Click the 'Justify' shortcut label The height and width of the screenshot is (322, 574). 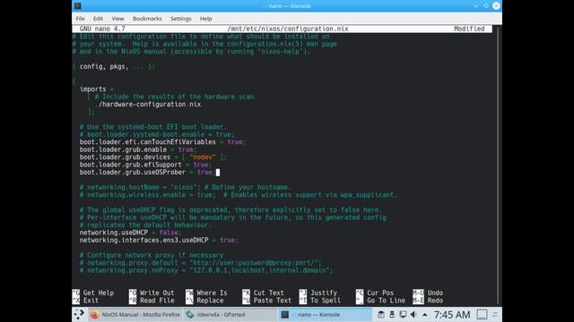(324, 292)
